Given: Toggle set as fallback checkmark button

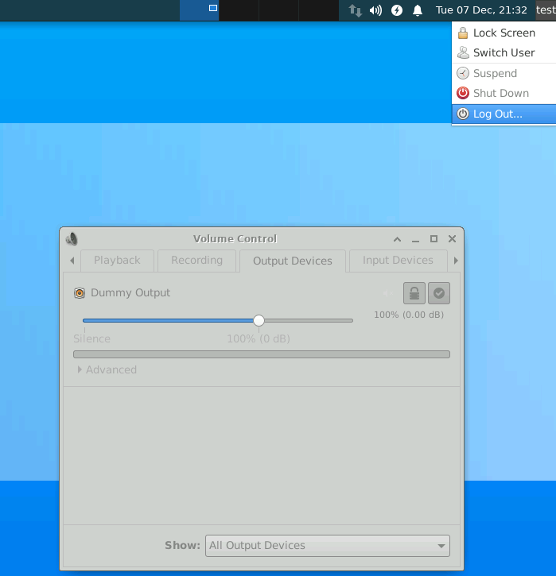Looking at the screenshot, I should pos(439,293).
